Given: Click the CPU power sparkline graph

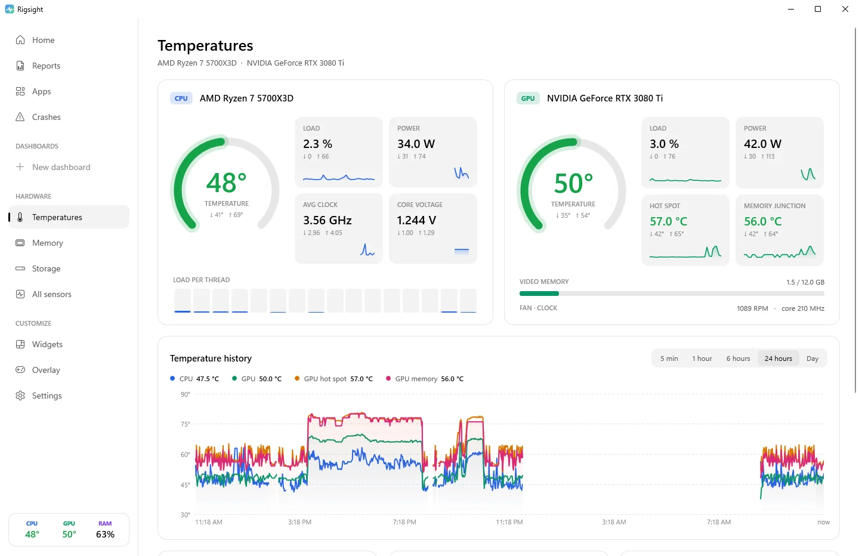Looking at the screenshot, I should [x=462, y=173].
